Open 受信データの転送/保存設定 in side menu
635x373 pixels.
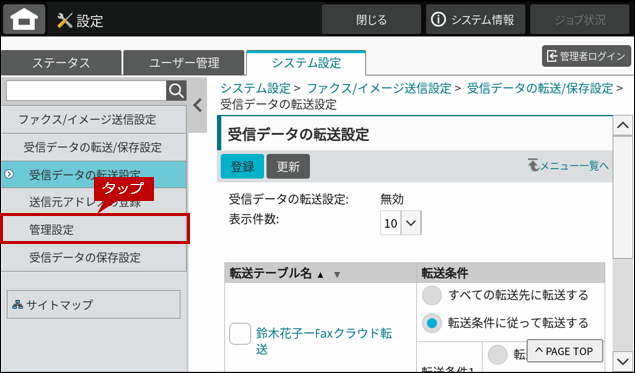94,147
